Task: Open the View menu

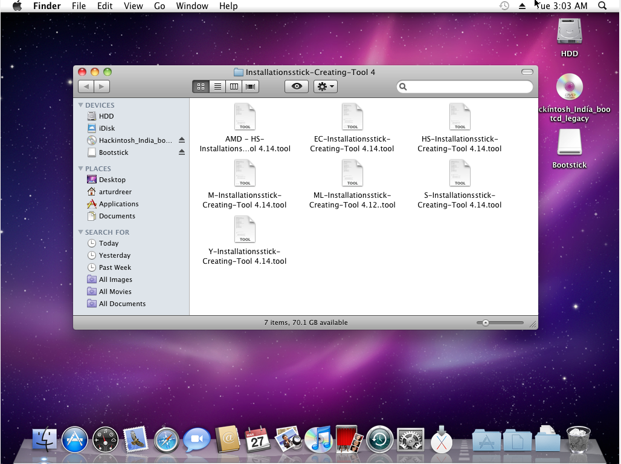Action: point(133,6)
